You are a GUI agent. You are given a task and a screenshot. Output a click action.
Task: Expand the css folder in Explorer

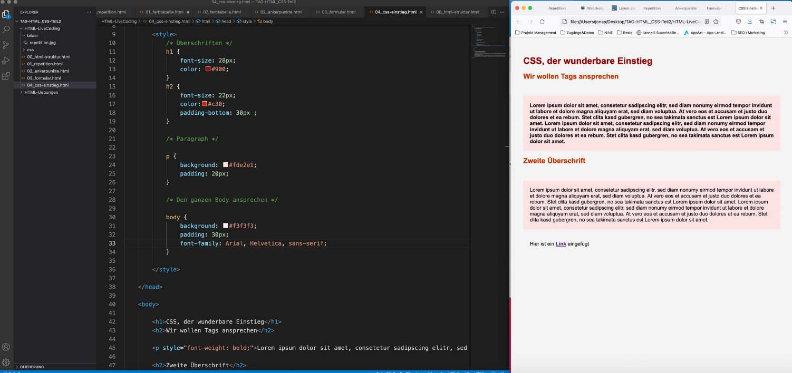[30, 50]
